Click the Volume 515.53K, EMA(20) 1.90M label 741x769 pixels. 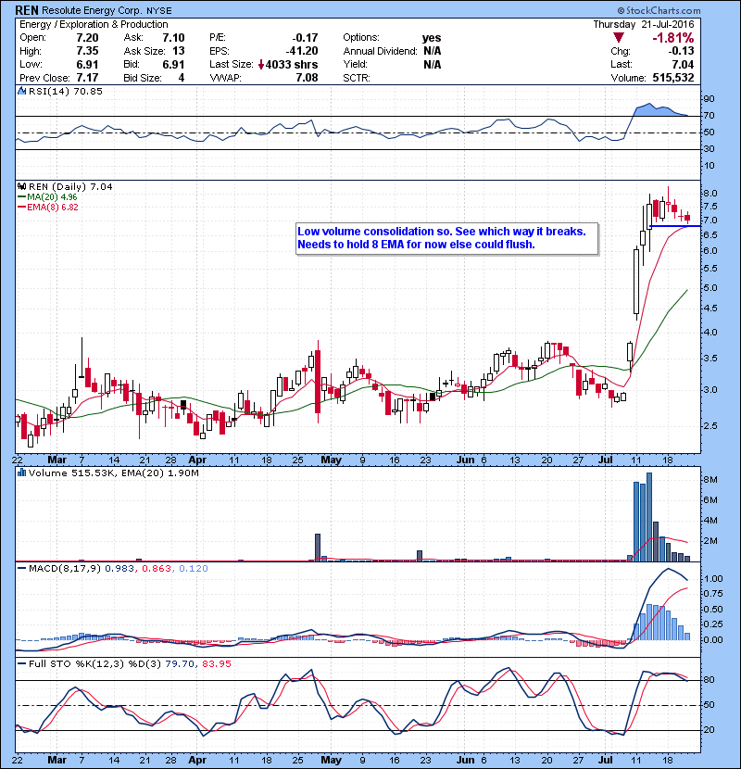click(x=113, y=473)
